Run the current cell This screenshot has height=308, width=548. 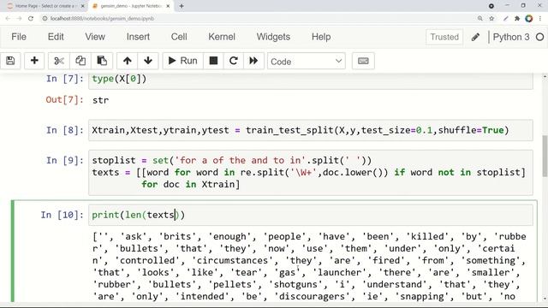(x=182, y=61)
